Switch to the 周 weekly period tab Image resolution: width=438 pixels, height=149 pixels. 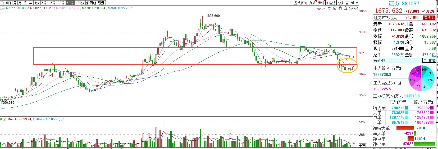(x=15, y=3)
